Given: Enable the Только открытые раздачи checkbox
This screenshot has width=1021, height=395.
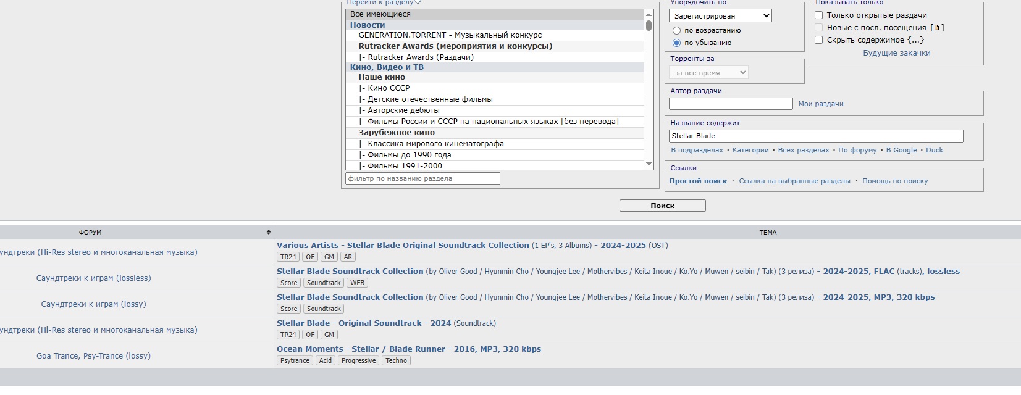Looking at the screenshot, I should coord(818,15).
